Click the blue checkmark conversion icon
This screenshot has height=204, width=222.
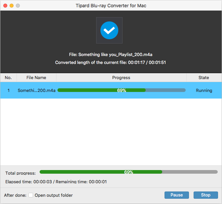pyautogui.click(x=109, y=30)
